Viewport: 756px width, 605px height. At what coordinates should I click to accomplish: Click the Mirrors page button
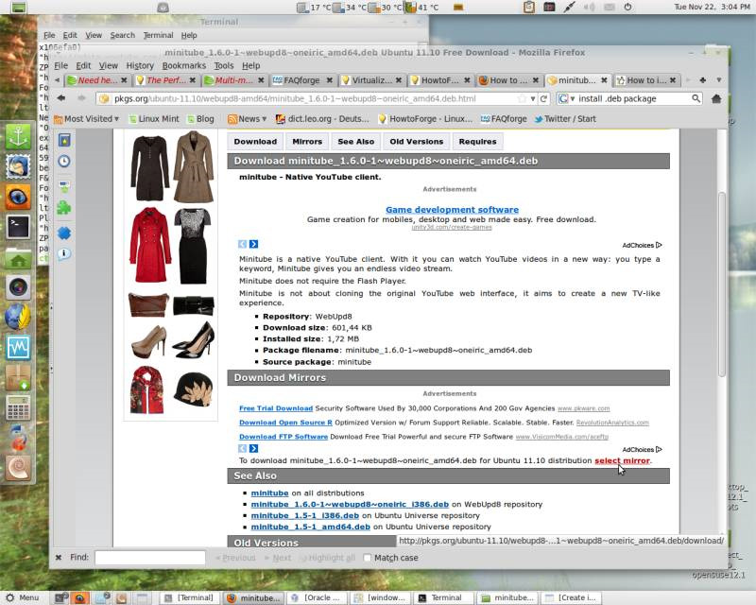point(307,142)
